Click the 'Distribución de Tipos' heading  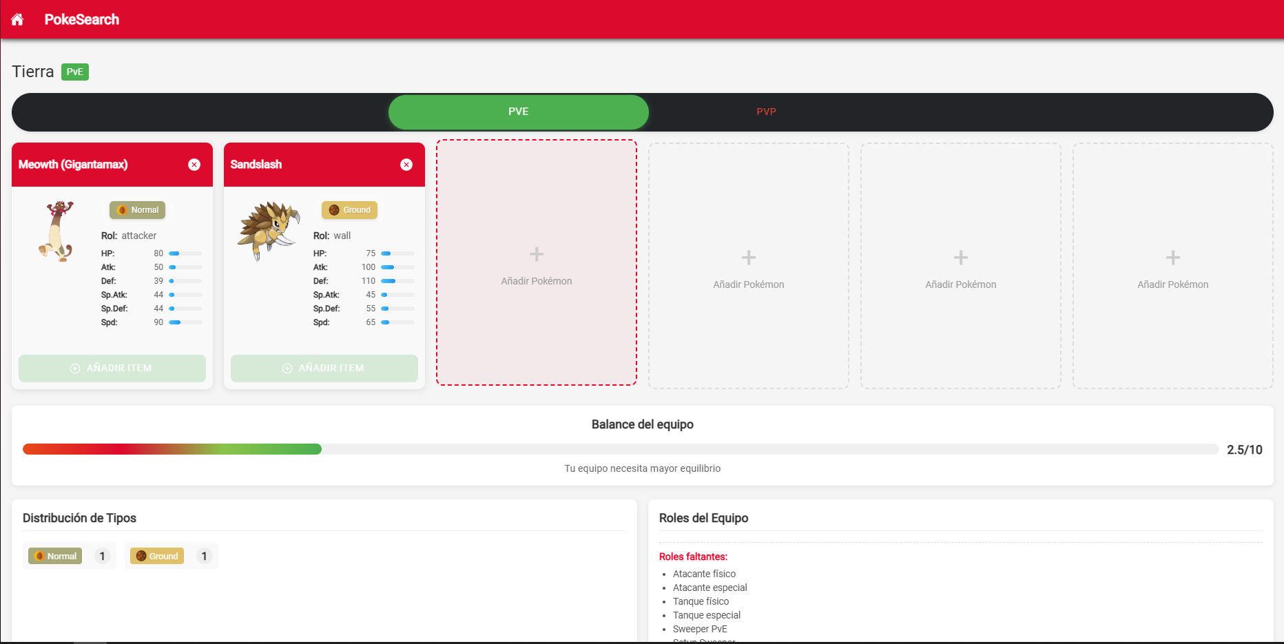(x=79, y=518)
